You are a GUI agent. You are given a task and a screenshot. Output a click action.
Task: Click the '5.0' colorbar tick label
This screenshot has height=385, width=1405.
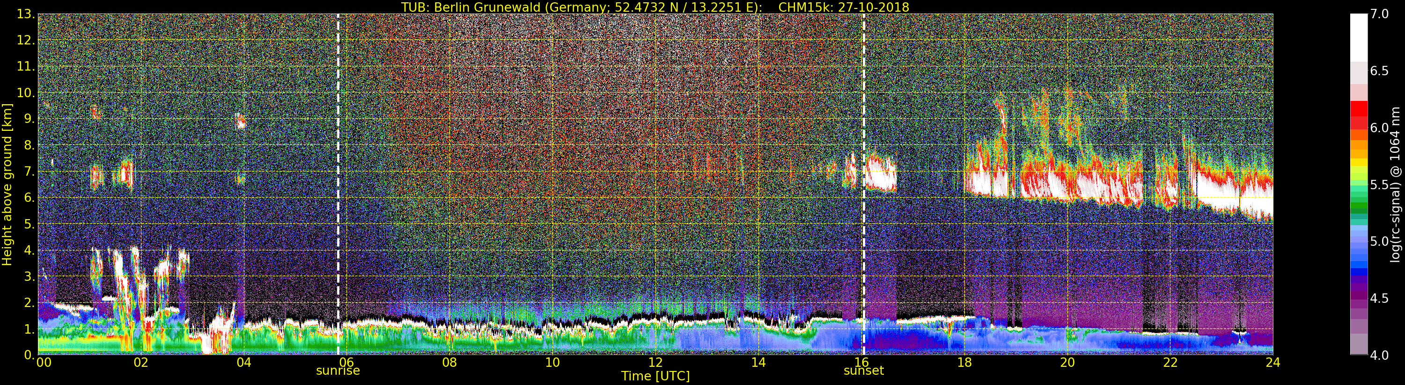click(1379, 241)
